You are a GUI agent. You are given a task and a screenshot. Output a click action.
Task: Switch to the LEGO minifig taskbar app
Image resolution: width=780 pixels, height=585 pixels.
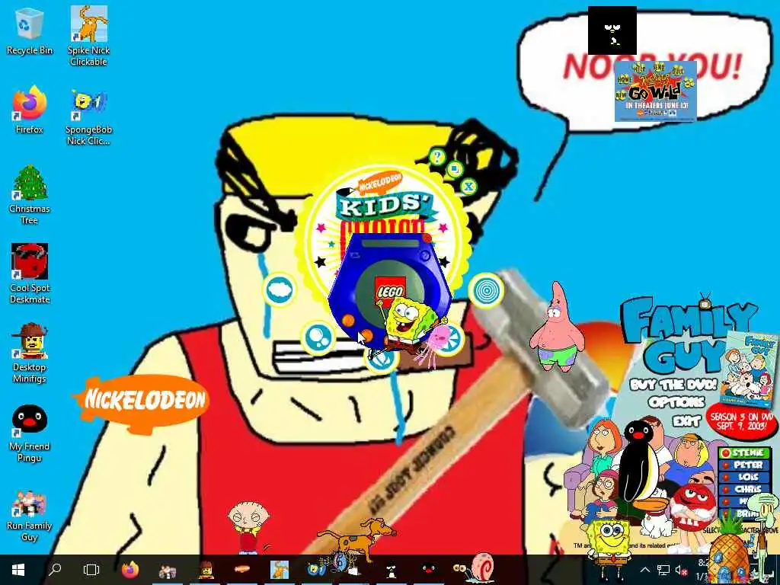click(x=206, y=570)
